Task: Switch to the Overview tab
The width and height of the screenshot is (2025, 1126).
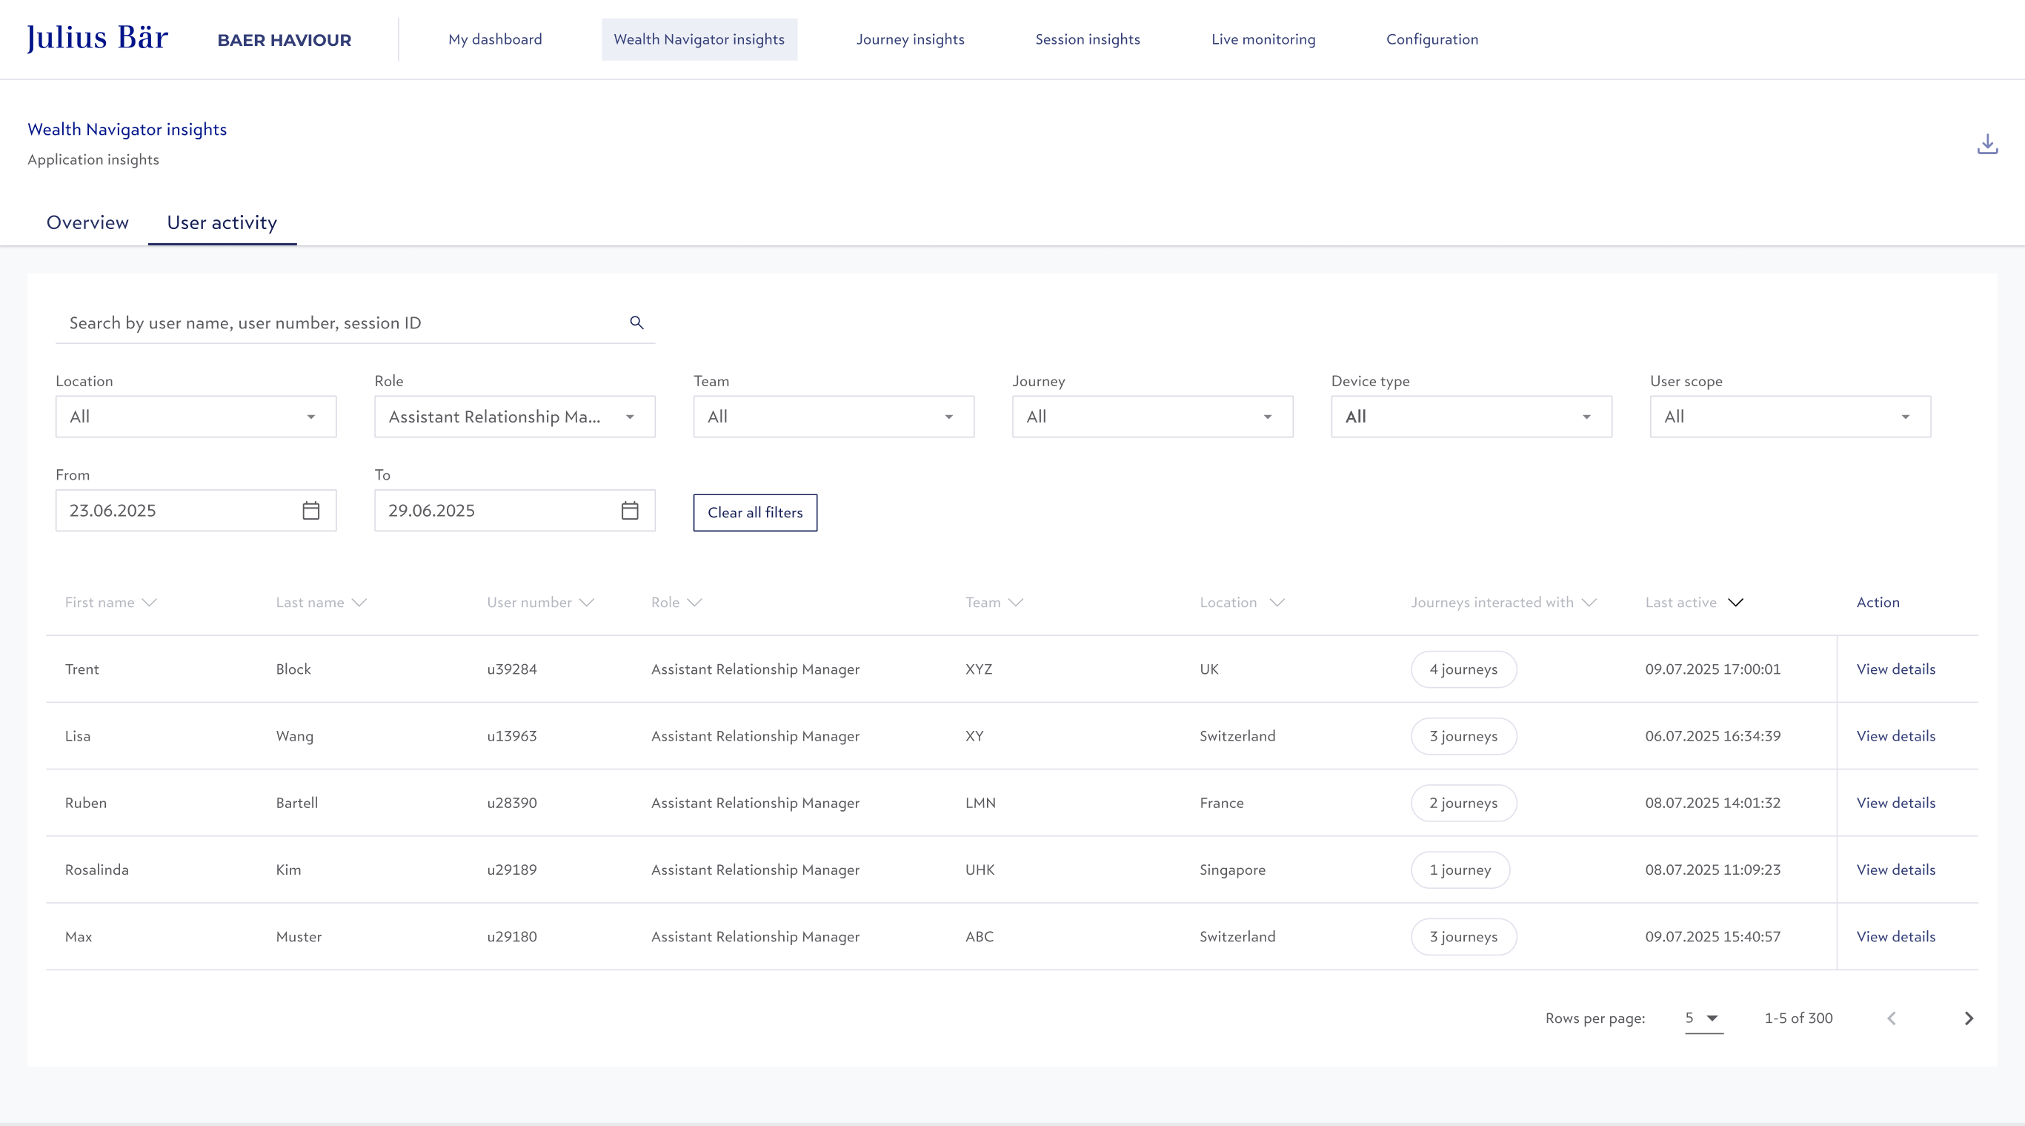Action: (87, 222)
